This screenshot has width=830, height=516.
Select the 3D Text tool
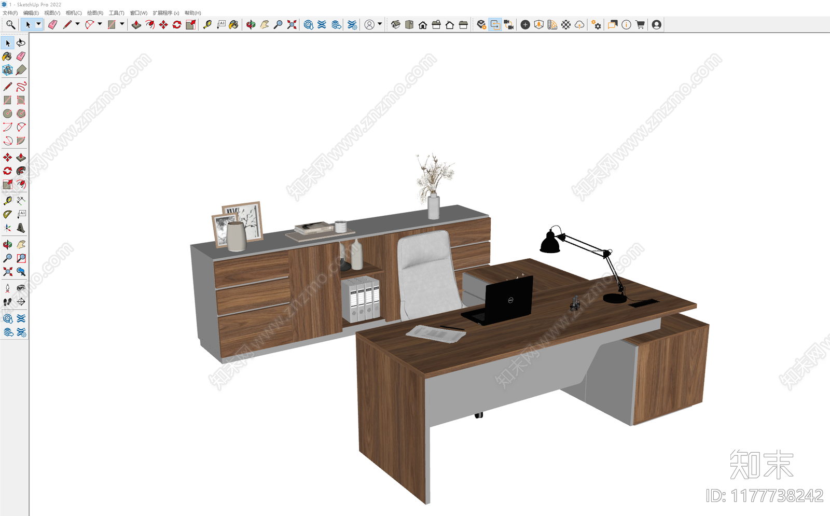21,228
